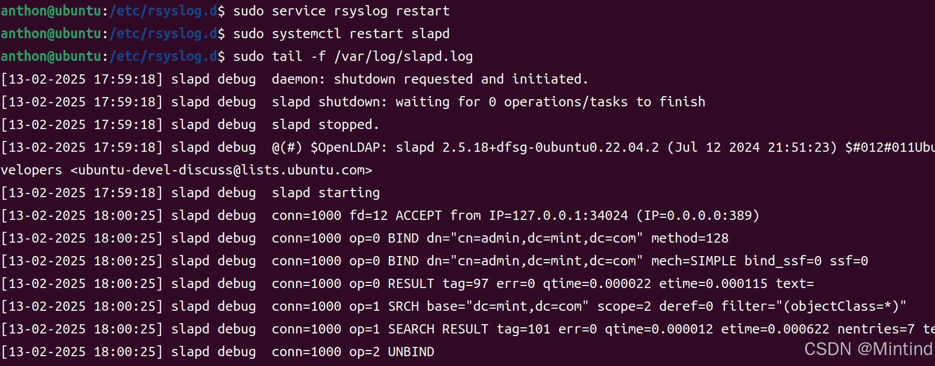Click the 'mech=SIMPLE' text in the BIND line
The width and height of the screenshot is (935, 366).
tap(694, 261)
